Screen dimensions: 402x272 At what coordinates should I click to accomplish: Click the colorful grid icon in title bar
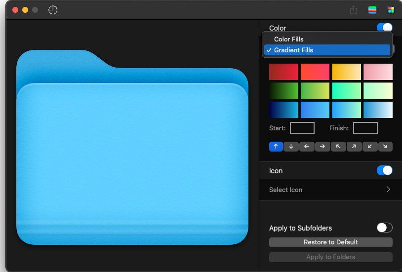tap(391, 10)
